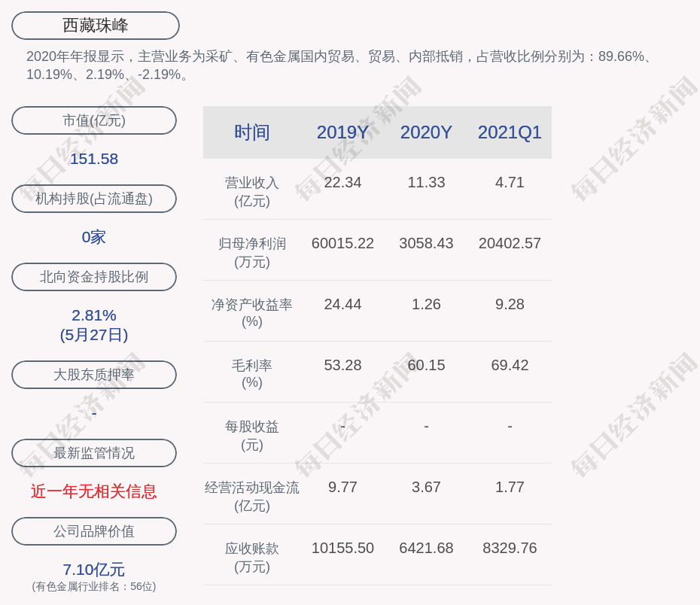This screenshot has height=605, width=700.
Task: Click the 营业收入(亿元) row label
Action: (x=252, y=192)
